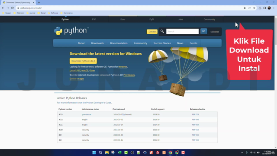277x156 pixels.
Task: Open Excel from the taskbar
Action: [x=119, y=153]
